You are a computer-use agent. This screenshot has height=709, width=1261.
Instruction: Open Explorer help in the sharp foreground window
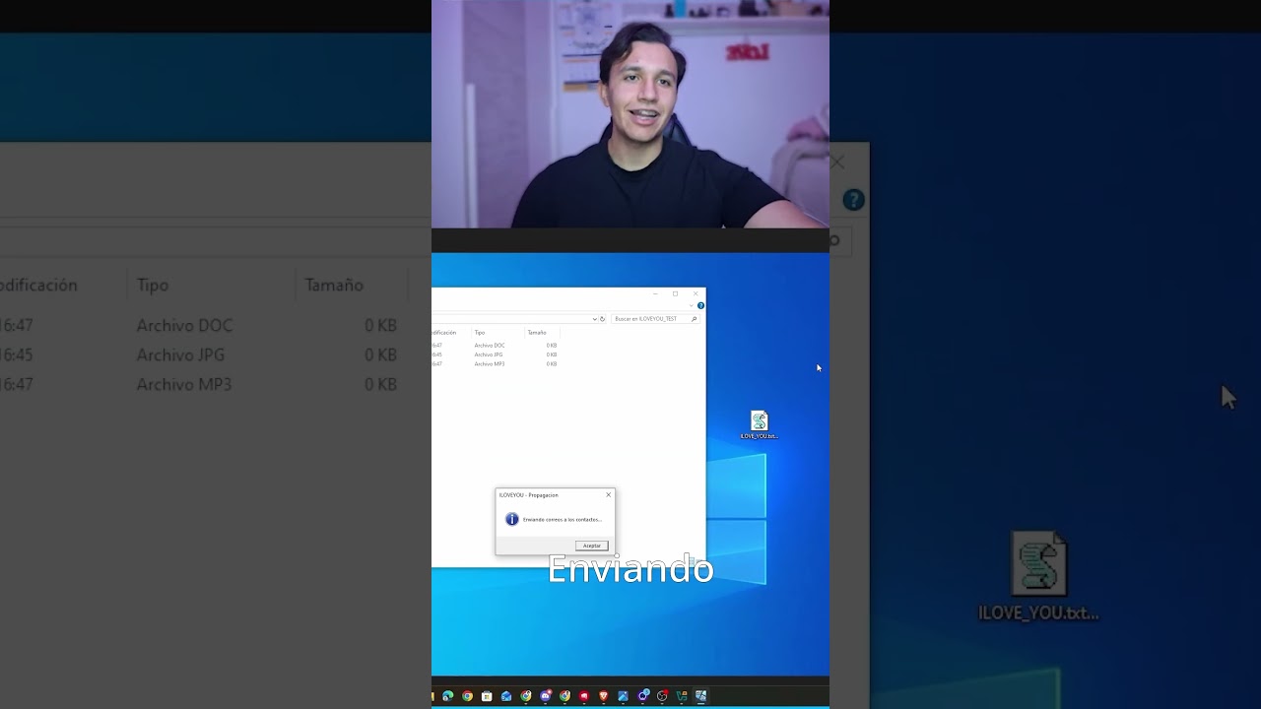click(x=700, y=305)
